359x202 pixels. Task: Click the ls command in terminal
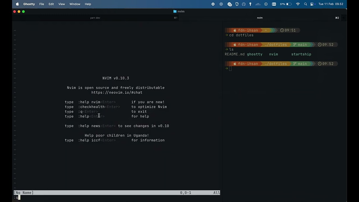pyautogui.click(x=231, y=49)
